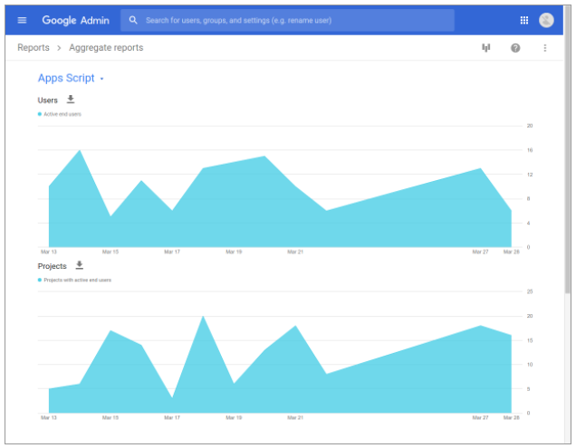Click the Active end users legend swatch
Viewport: 576px width, 448px height.
pos(40,114)
